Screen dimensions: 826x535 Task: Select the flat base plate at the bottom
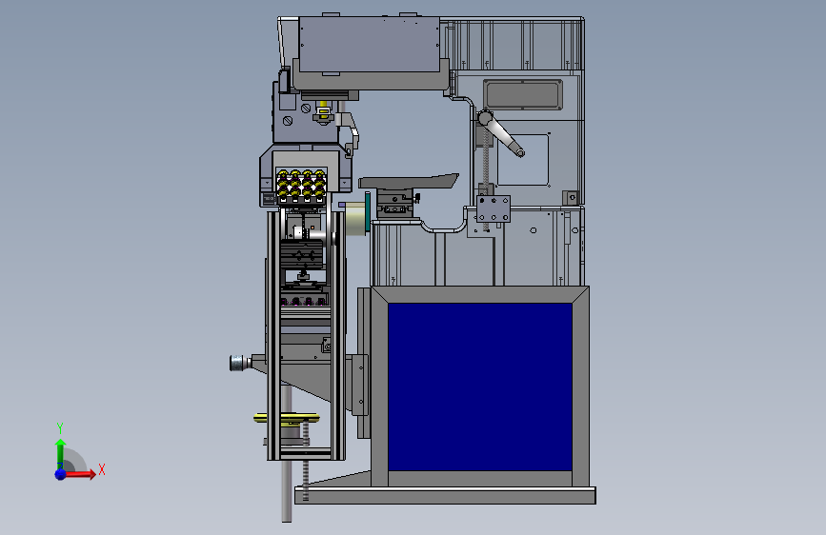445,496
